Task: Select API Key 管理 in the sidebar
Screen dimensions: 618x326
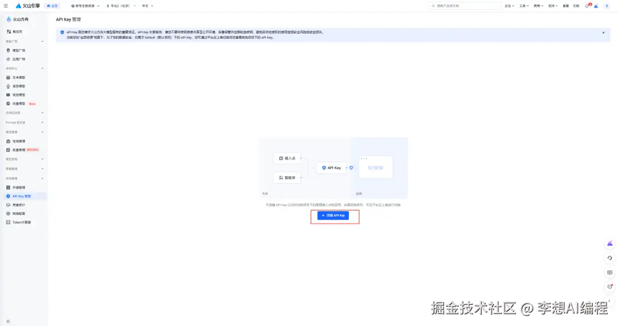Action: [x=25, y=196]
